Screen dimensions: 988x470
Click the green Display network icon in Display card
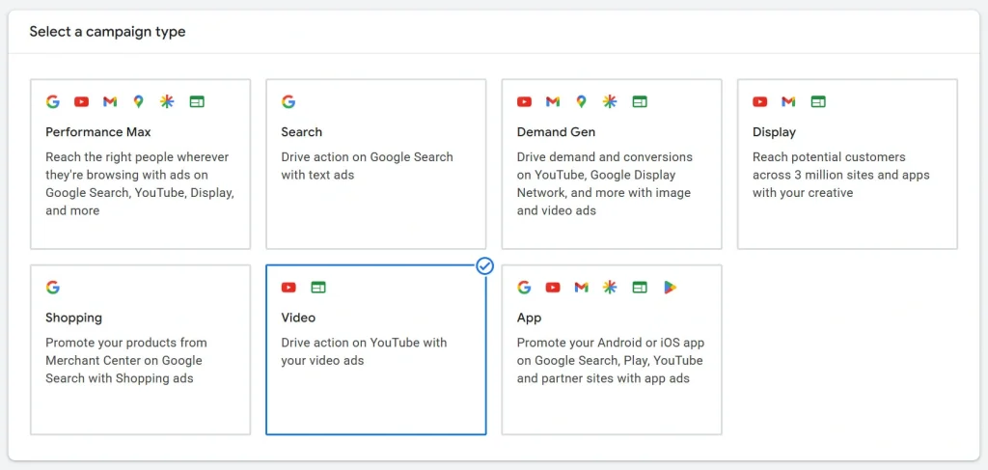coord(818,101)
